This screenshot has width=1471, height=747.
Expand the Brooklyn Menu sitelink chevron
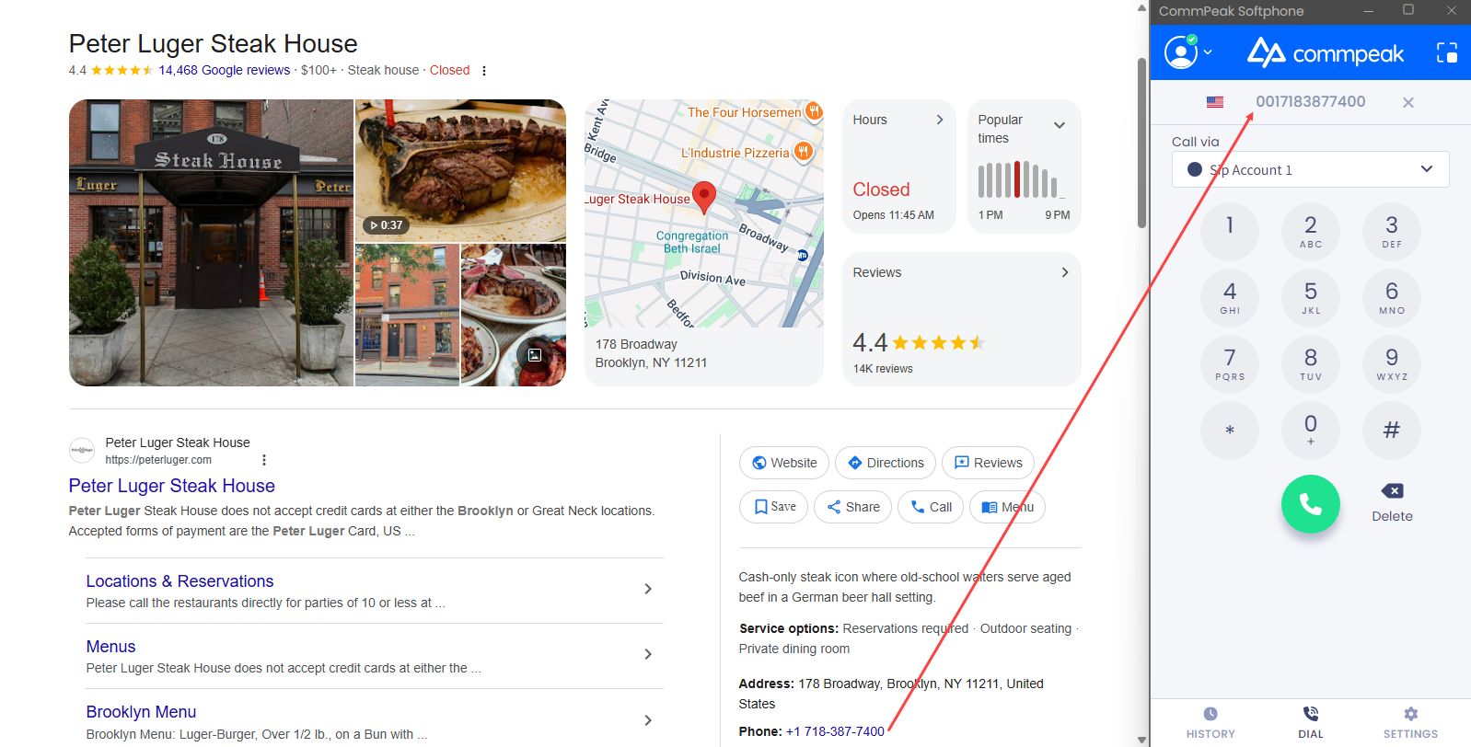pyautogui.click(x=648, y=720)
